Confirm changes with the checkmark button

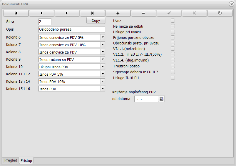click(x=169, y=13)
